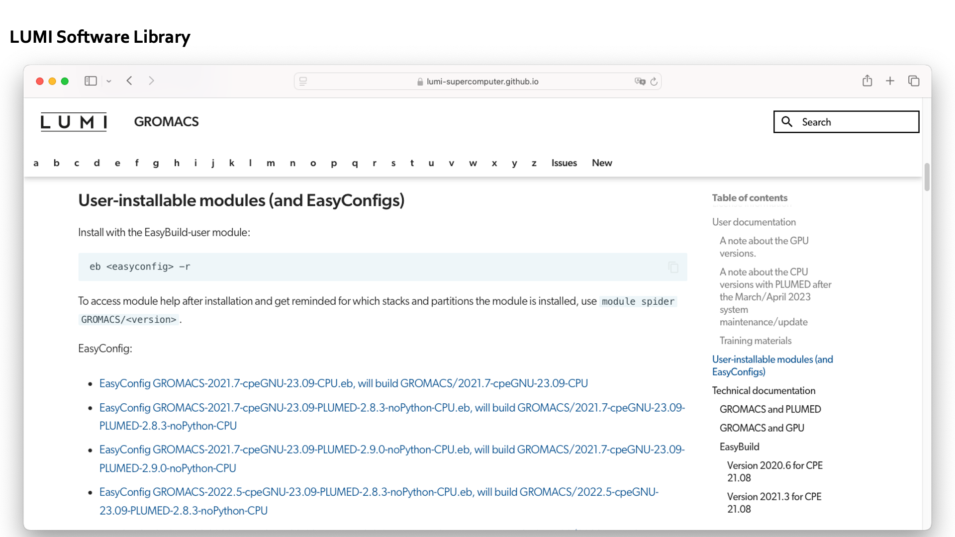The width and height of the screenshot is (955, 537).
Task: Go back with the browser back arrow
Action: coord(129,81)
